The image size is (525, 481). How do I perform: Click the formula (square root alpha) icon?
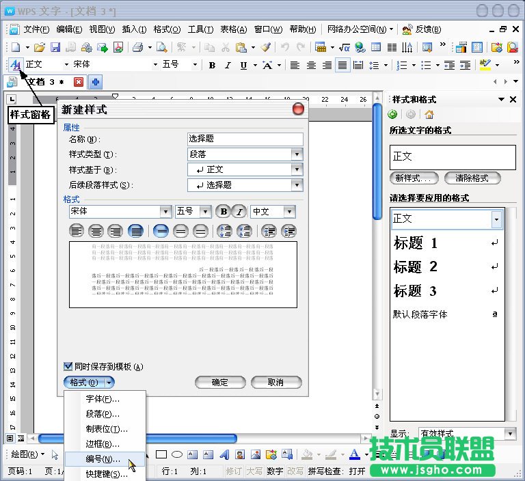click(345, 47)
